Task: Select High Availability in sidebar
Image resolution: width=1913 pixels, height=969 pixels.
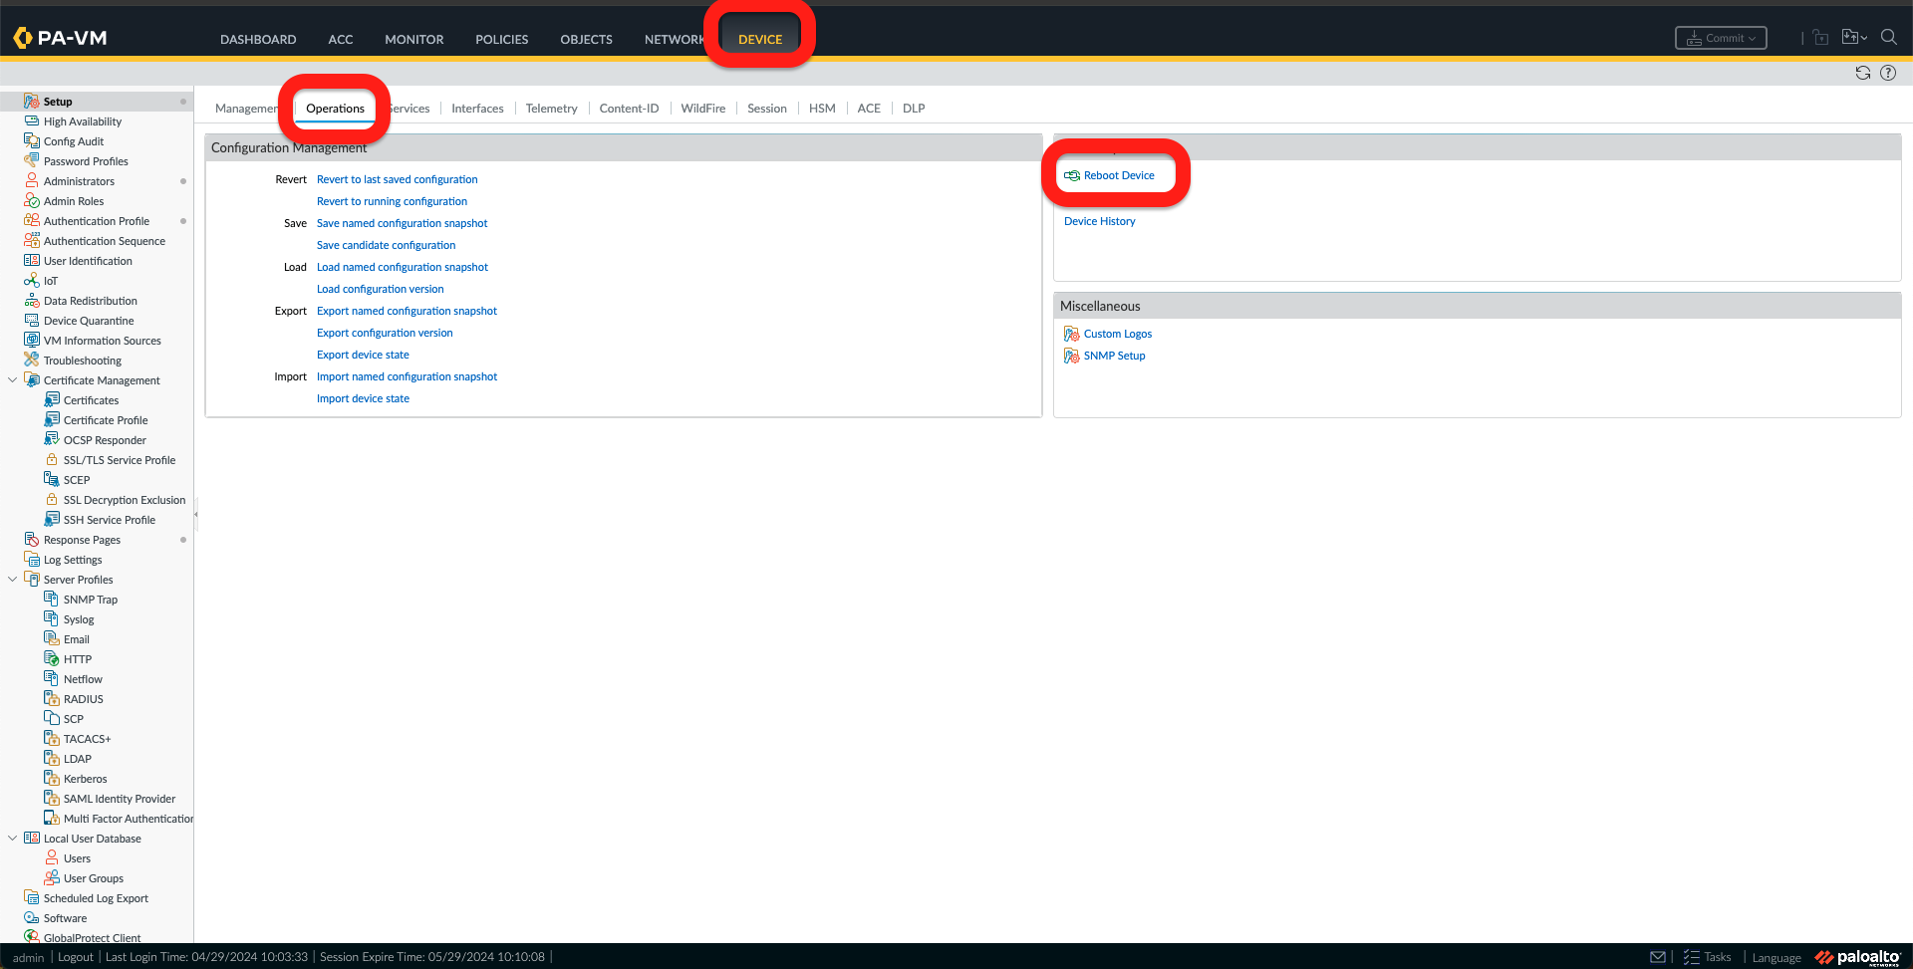Action: (x=83, y=121)
